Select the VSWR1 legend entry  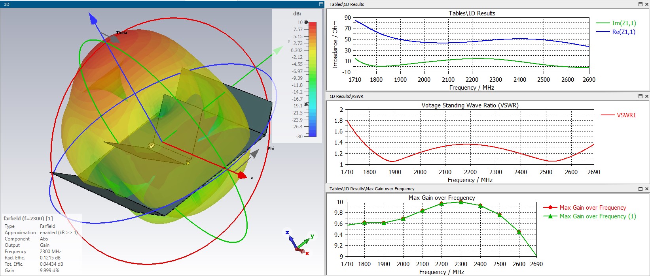(618, 115)
